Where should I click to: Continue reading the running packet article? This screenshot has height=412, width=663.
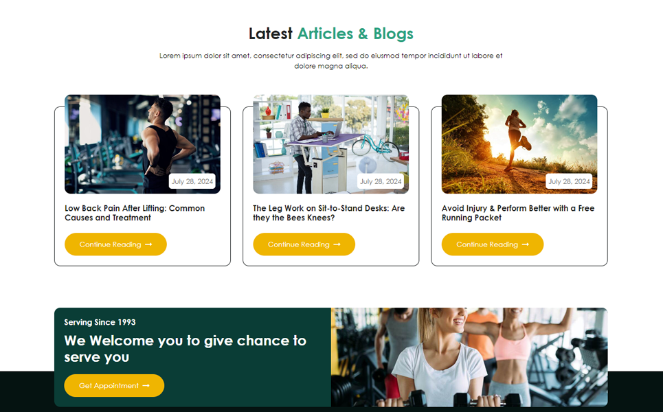point(493,244)
